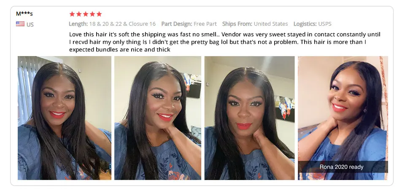This screenshot has height=191, width=405.
Task: Click the US country label
Action: tap(30, 24)
